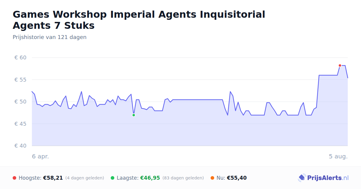361x189 pixels.
Task: Click the € 40 axis label
Action: (x=20, y=146)
